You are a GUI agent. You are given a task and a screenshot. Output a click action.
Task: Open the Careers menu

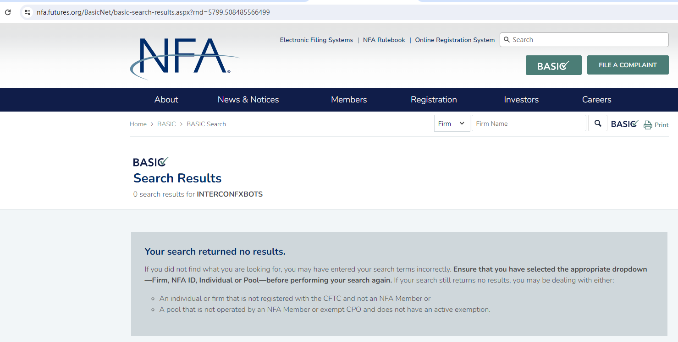[x=596, y=100]
